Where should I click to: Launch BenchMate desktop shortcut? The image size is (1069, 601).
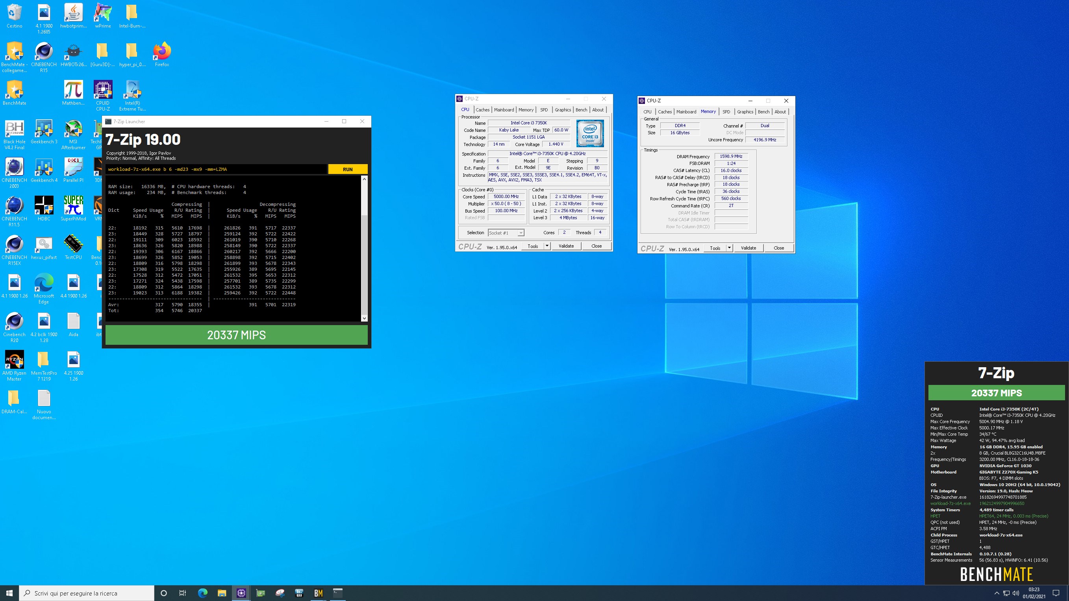point(15,93)
